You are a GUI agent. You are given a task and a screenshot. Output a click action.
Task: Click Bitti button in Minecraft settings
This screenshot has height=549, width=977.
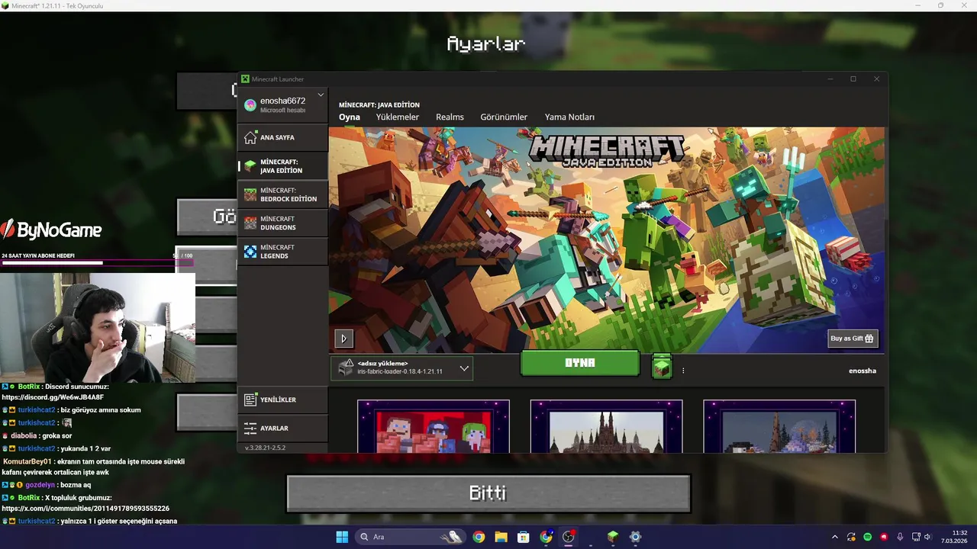[x=488, y=493]
